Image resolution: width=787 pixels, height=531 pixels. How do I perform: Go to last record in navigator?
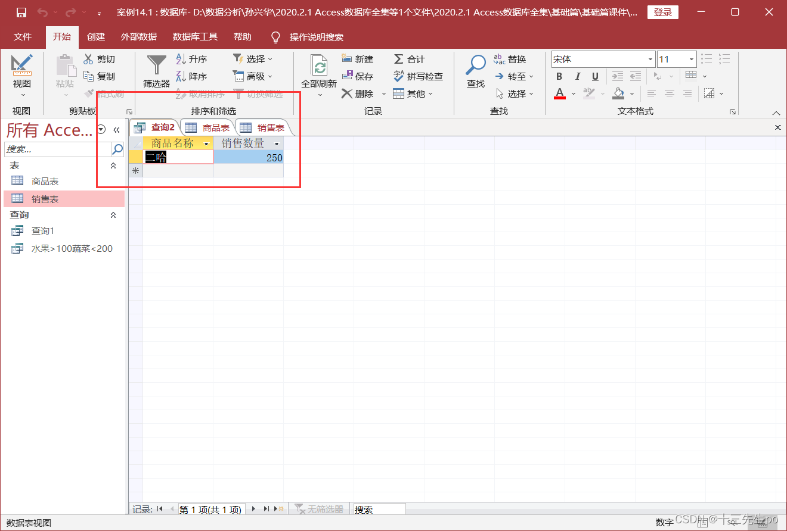pyautogui.click(x=266, y=509)
